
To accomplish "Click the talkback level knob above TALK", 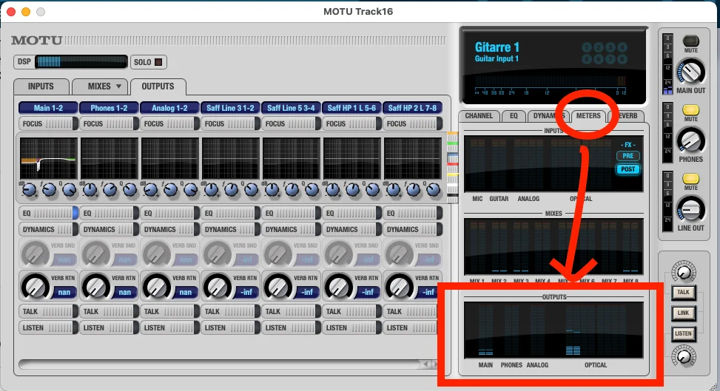I will (684, 272).
